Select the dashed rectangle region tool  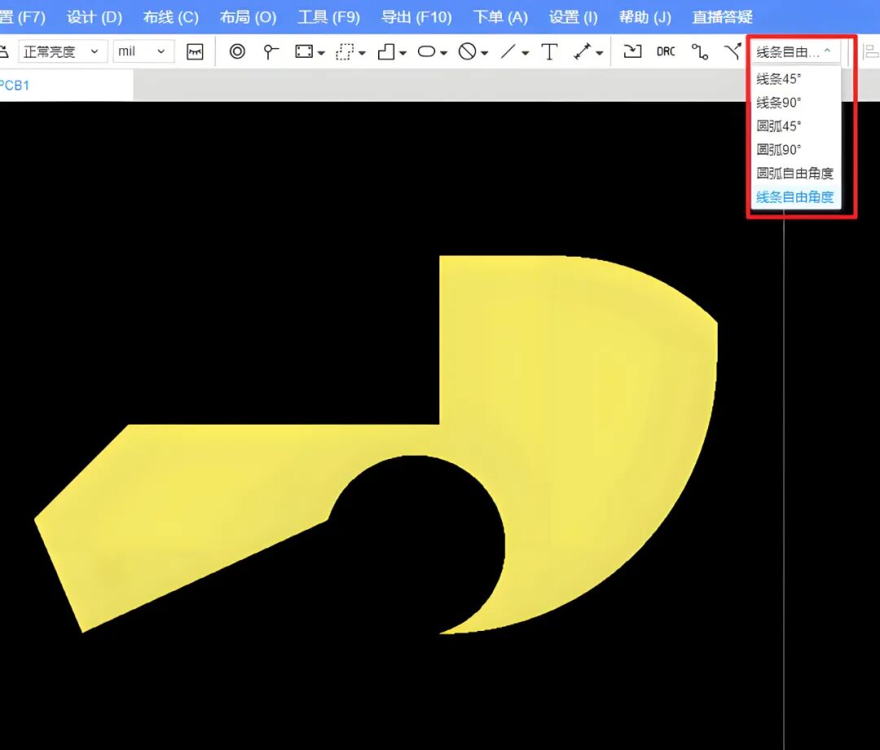[345, 51]
